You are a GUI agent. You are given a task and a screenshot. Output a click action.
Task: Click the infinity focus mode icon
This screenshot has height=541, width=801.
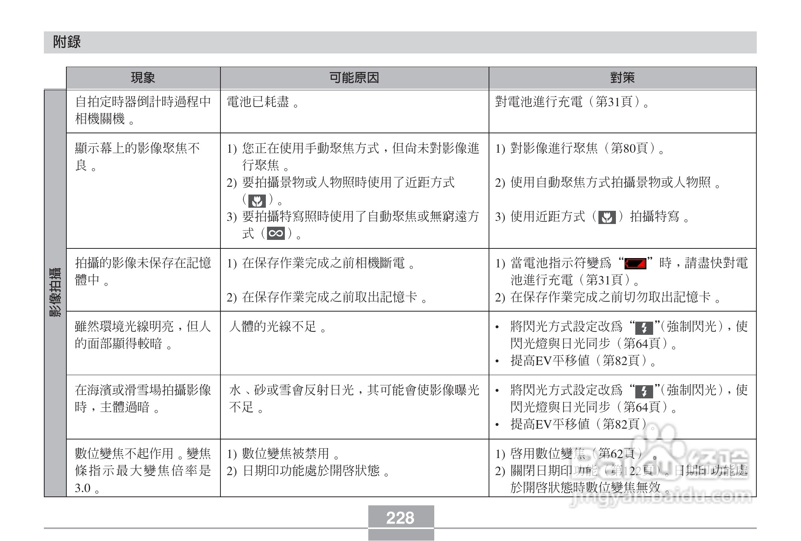[x=276, y=233]
